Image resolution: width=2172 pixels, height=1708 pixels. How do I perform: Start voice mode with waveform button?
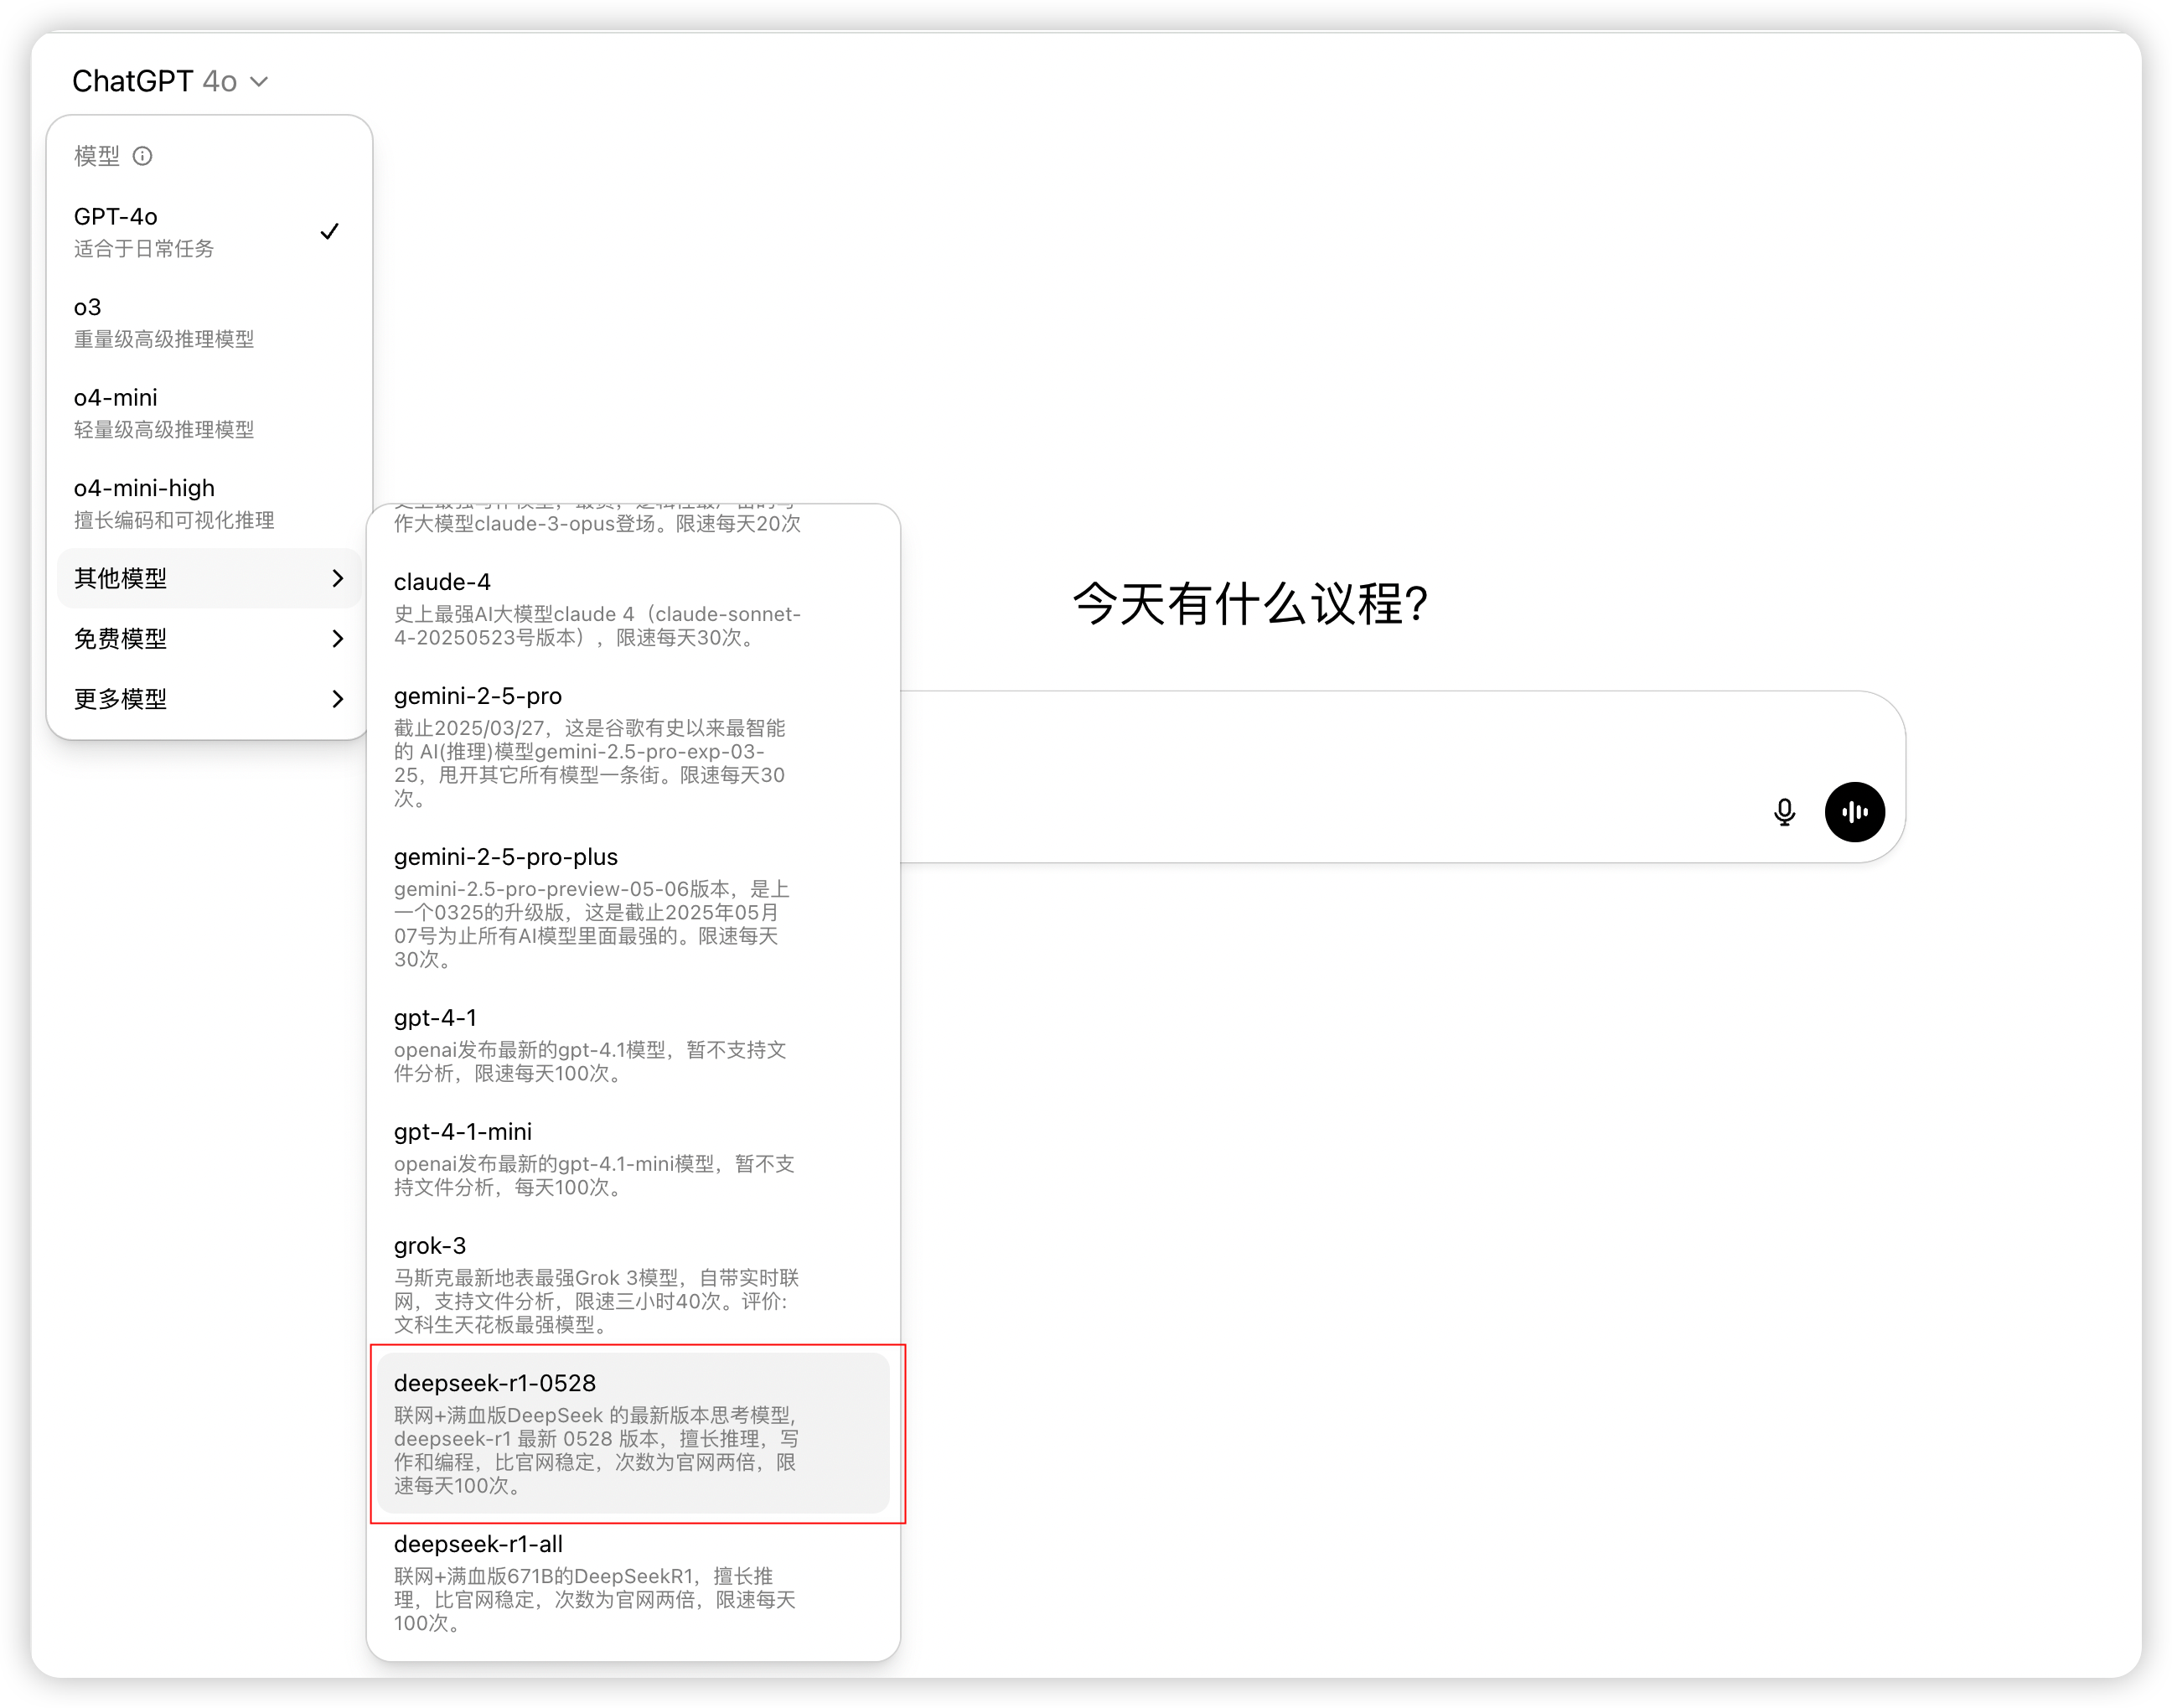[x=1854, y=812]
